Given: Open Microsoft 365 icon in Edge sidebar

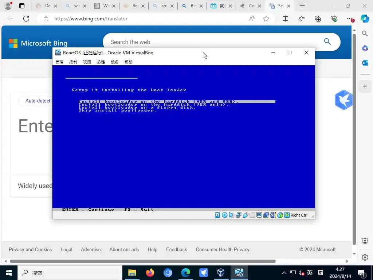Looking at the screenshot, I should (365, 48).
